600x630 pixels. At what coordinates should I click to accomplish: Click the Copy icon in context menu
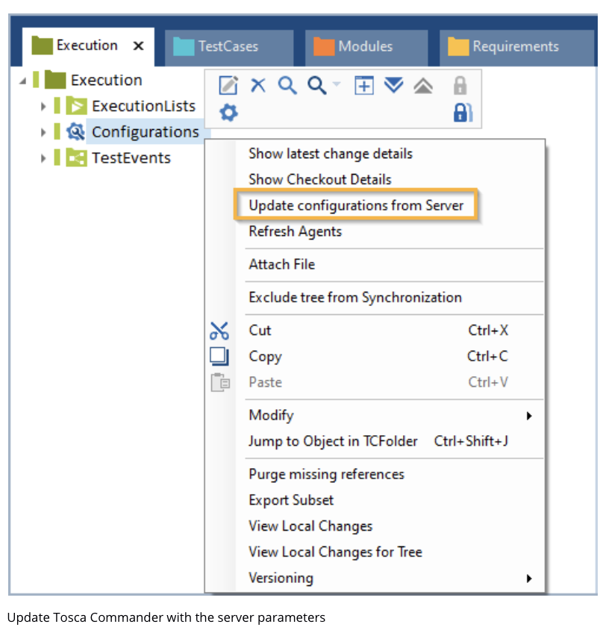point(219,356)
